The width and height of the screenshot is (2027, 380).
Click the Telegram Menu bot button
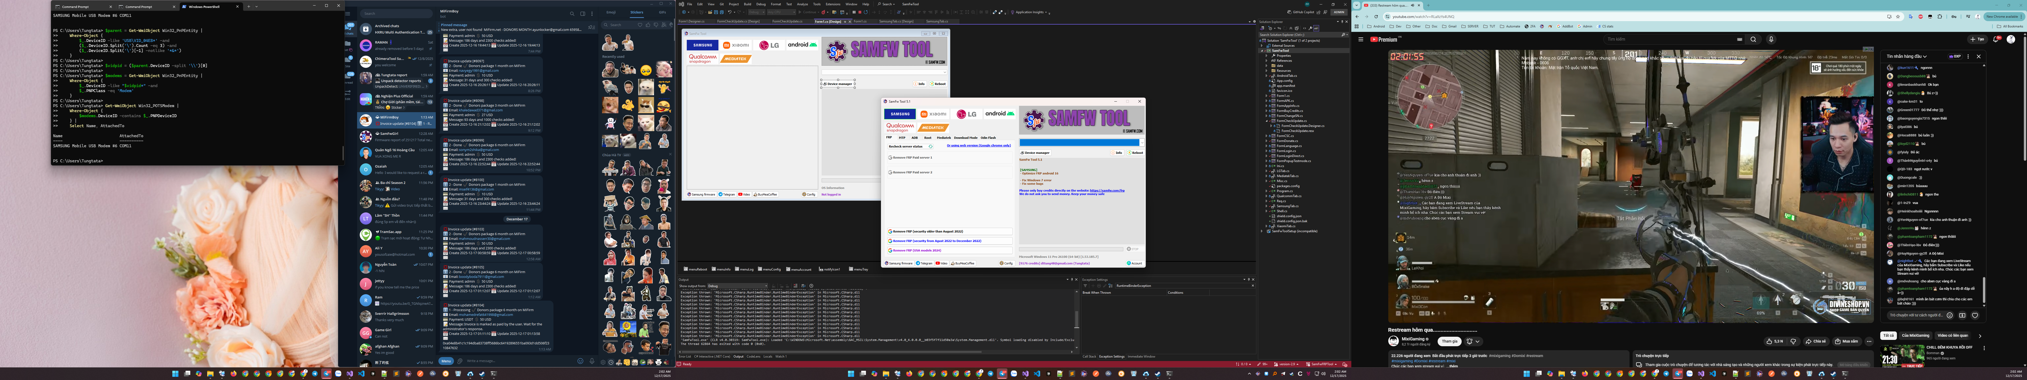(x=446, y=361)
